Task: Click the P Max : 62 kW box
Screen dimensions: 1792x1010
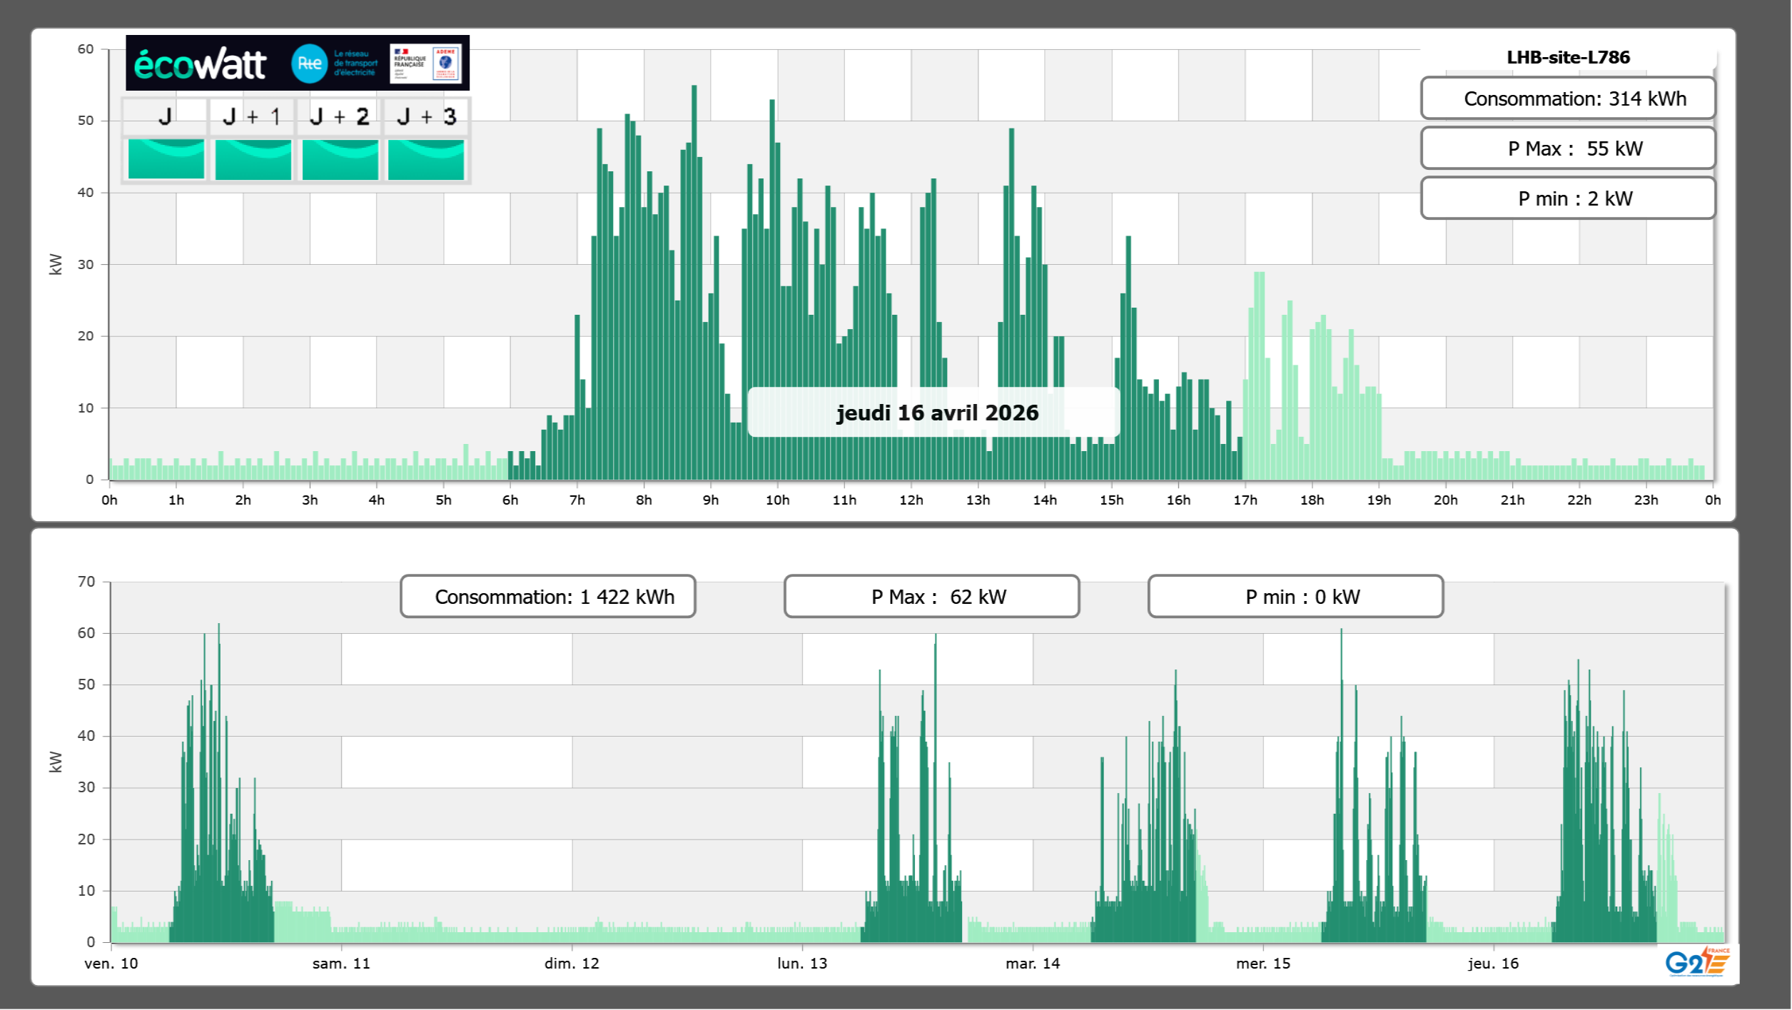Action: [931, 597]
